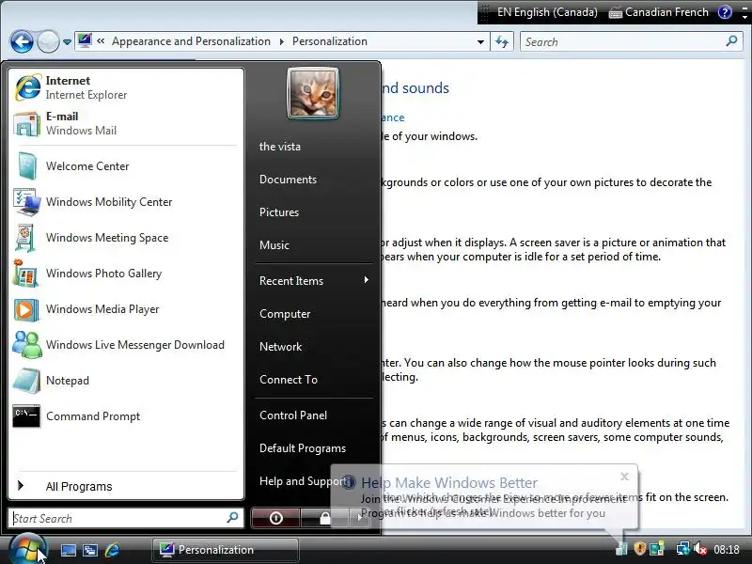
Task: Open Documents from Start menu
Action: point(288,179)
